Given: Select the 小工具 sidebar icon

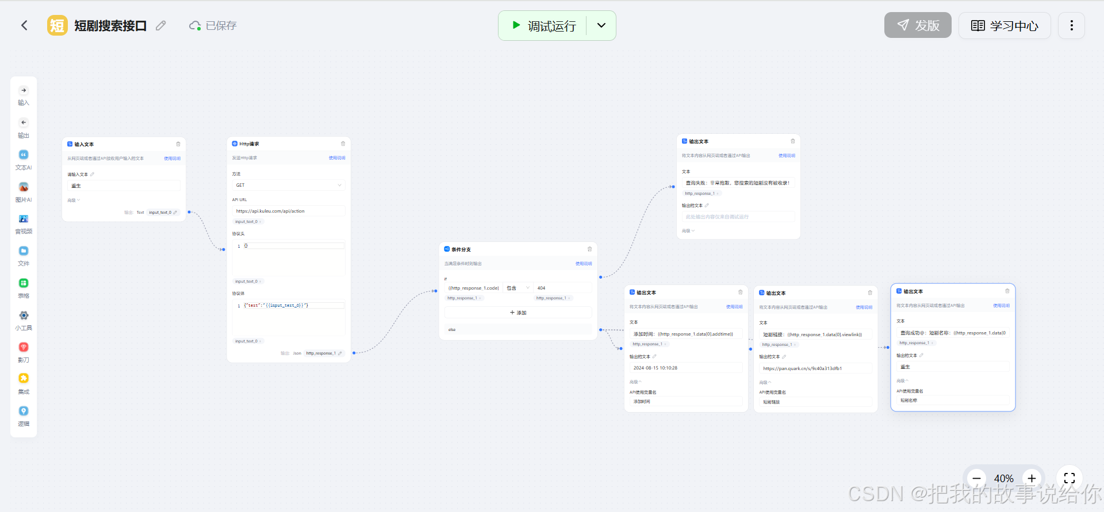Looking at the screenshot, I should point(24,321).
